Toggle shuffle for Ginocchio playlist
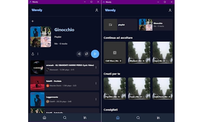This screenshot has width=203, height=122. [x=79, y=54]
